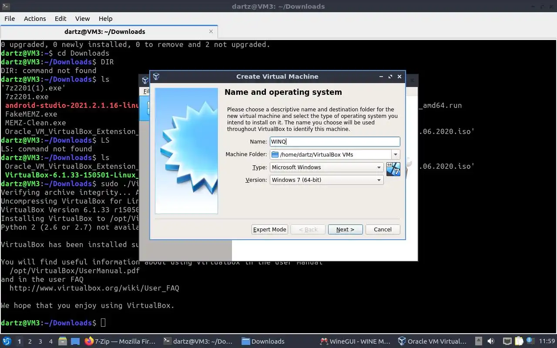Maximize the Create Virtual Machine dialog
The width and height of the screenshot is (557, 348).
click(390, 77)
